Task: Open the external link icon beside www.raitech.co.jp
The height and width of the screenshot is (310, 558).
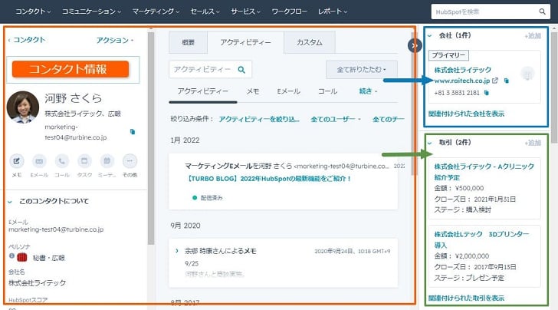Action: tap(495, 81)
